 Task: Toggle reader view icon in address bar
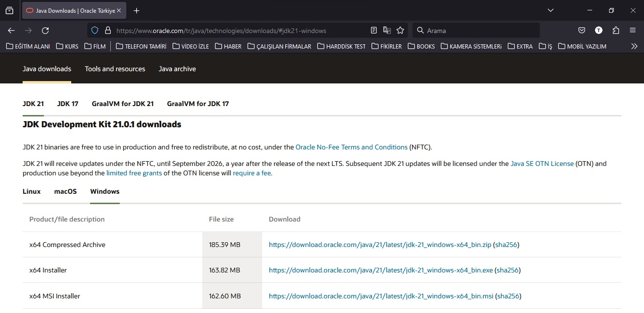[374, 30]
